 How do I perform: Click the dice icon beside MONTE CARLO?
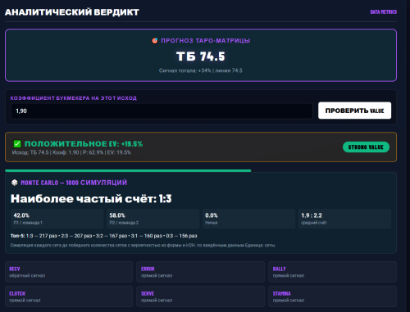click(15, 183)
